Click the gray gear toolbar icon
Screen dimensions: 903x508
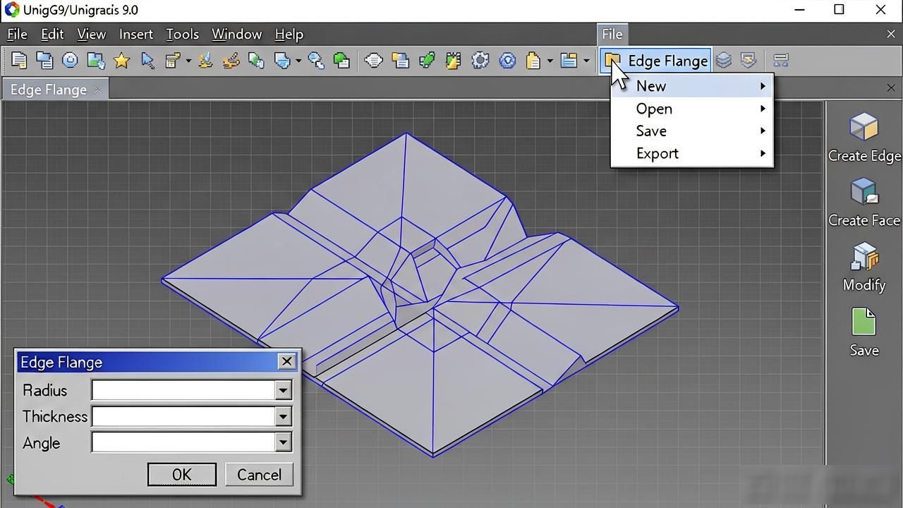(480, 61)
